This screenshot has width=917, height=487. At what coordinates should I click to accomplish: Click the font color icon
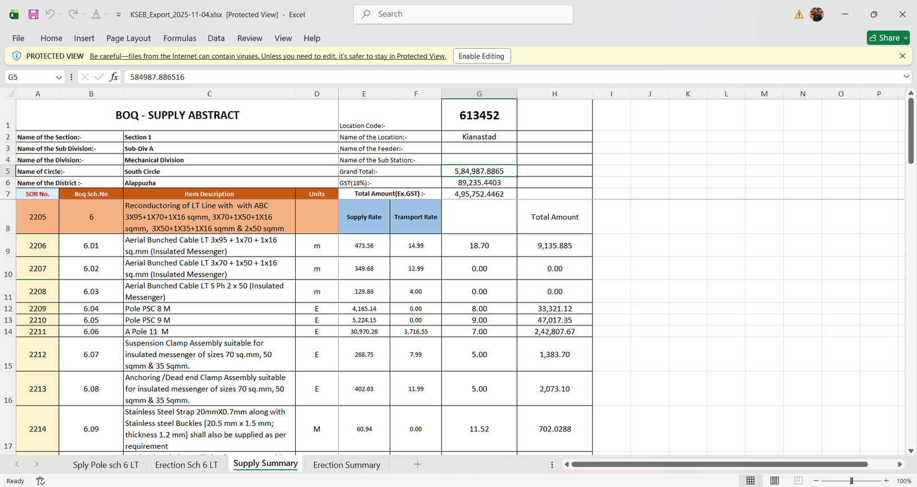pyautogui.click(x=96, y=14)
